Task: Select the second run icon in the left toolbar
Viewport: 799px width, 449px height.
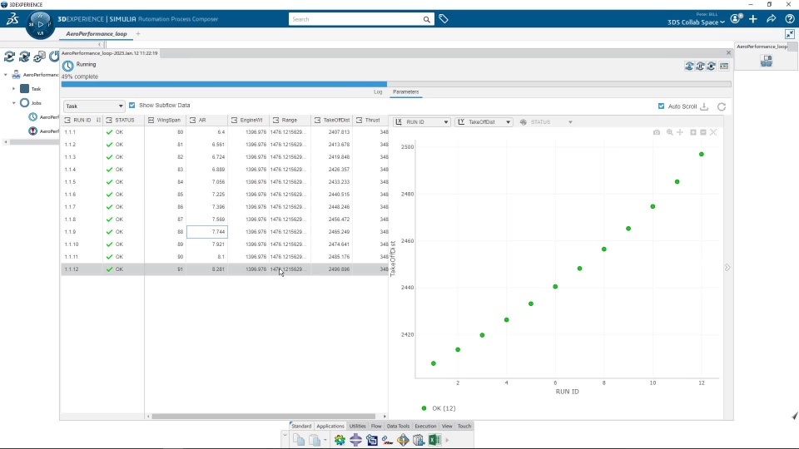Action: [x=24, y=57]
